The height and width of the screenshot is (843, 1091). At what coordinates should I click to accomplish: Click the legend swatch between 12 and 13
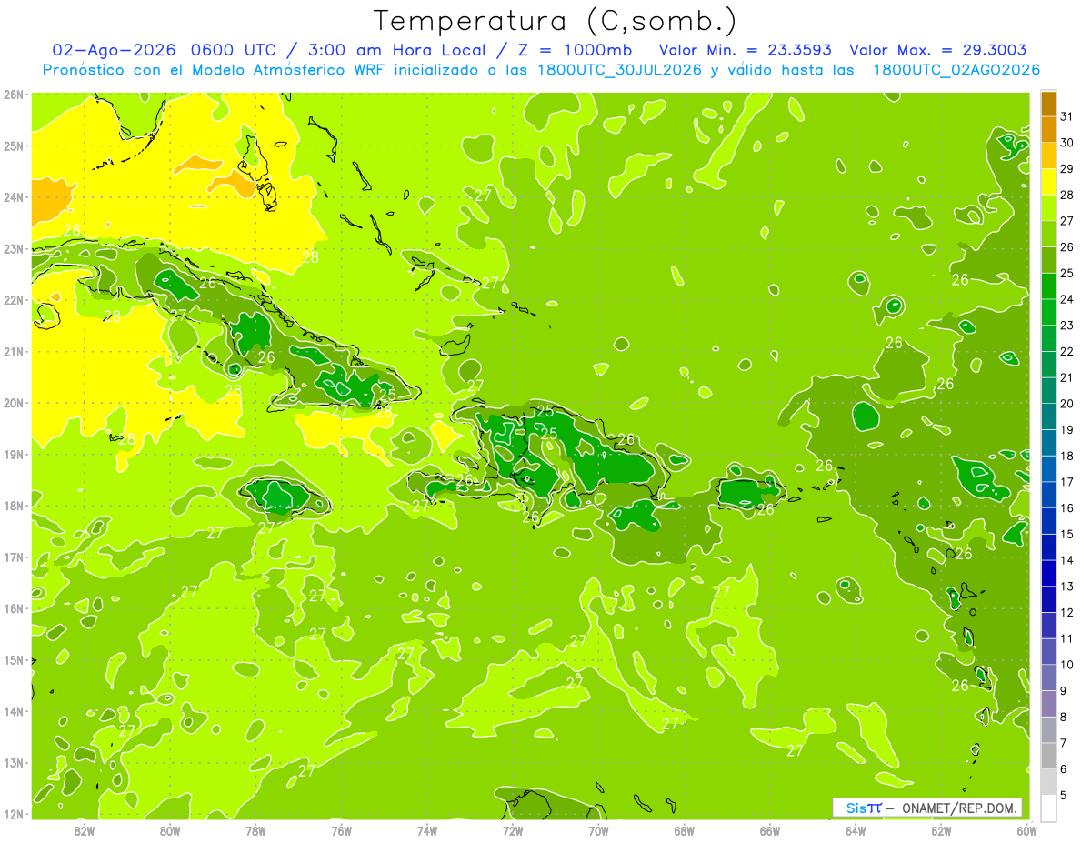point(1048,599)
